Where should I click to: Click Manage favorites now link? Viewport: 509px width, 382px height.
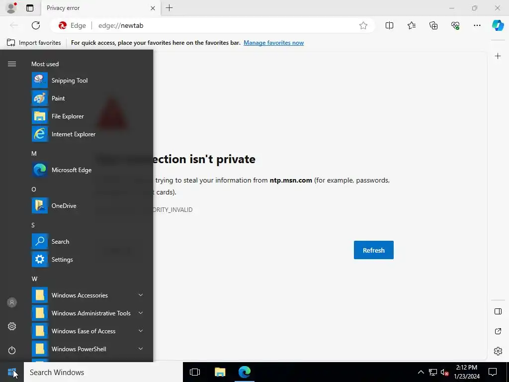tap(274, 43)
